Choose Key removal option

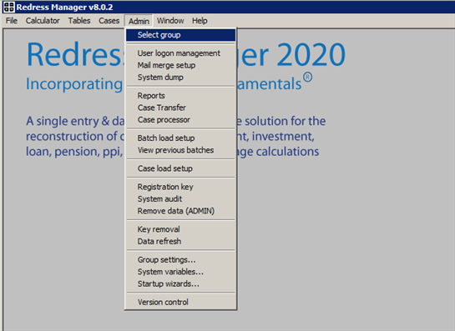[x=181, y=229]
